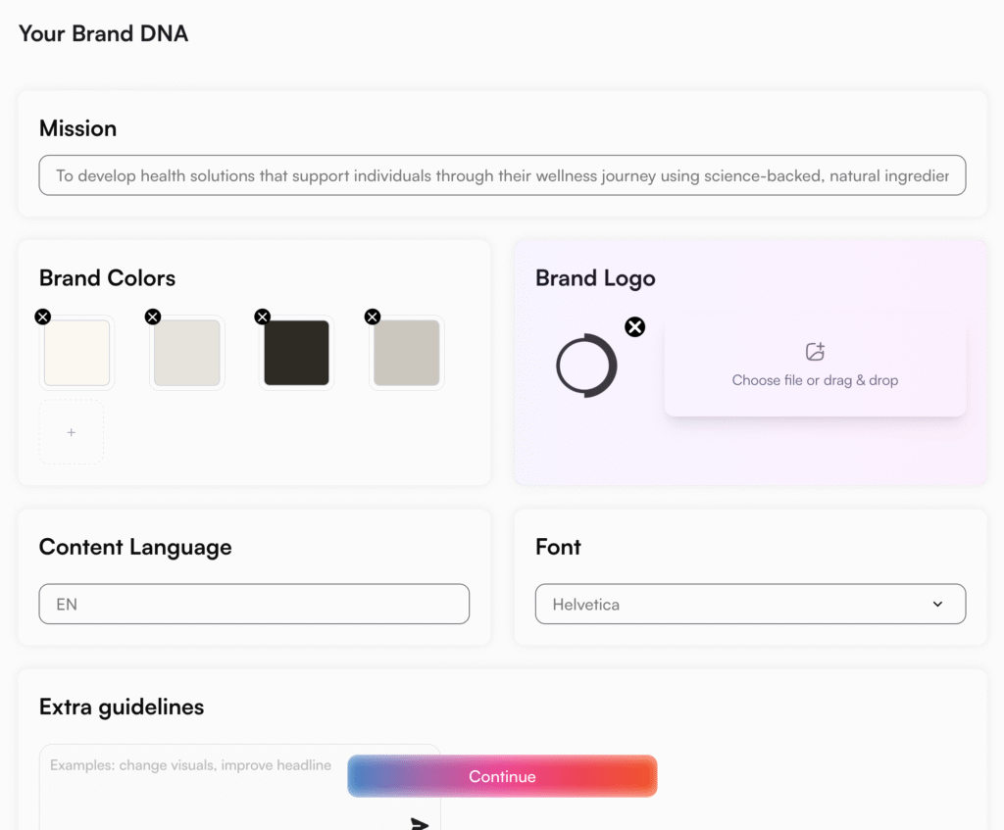The width and height of the screenshot is (1004, 830).
Task: Click the Mission text field
Action: tap(502, 175)
